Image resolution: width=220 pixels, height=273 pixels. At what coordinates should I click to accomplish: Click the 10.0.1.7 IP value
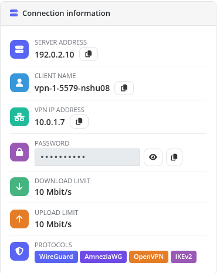(x=50, y=122)
